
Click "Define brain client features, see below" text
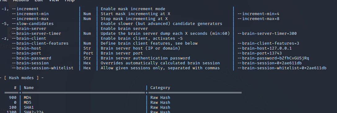(149, 43)
